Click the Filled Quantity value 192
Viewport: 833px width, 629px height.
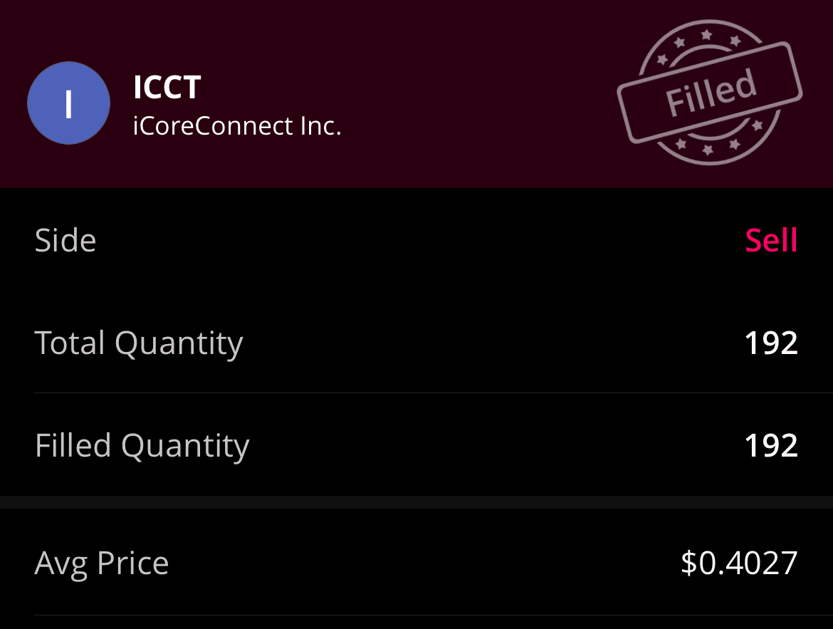pos(770,446)
